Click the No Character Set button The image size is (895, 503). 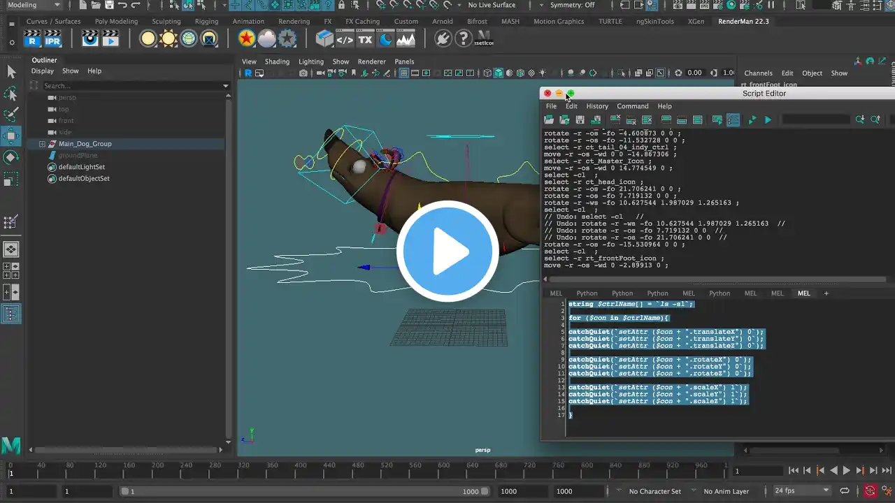654,491
